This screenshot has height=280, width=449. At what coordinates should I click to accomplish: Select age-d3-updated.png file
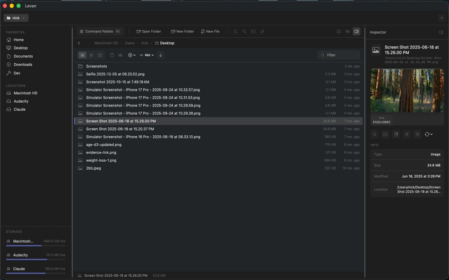click(218, 145)
